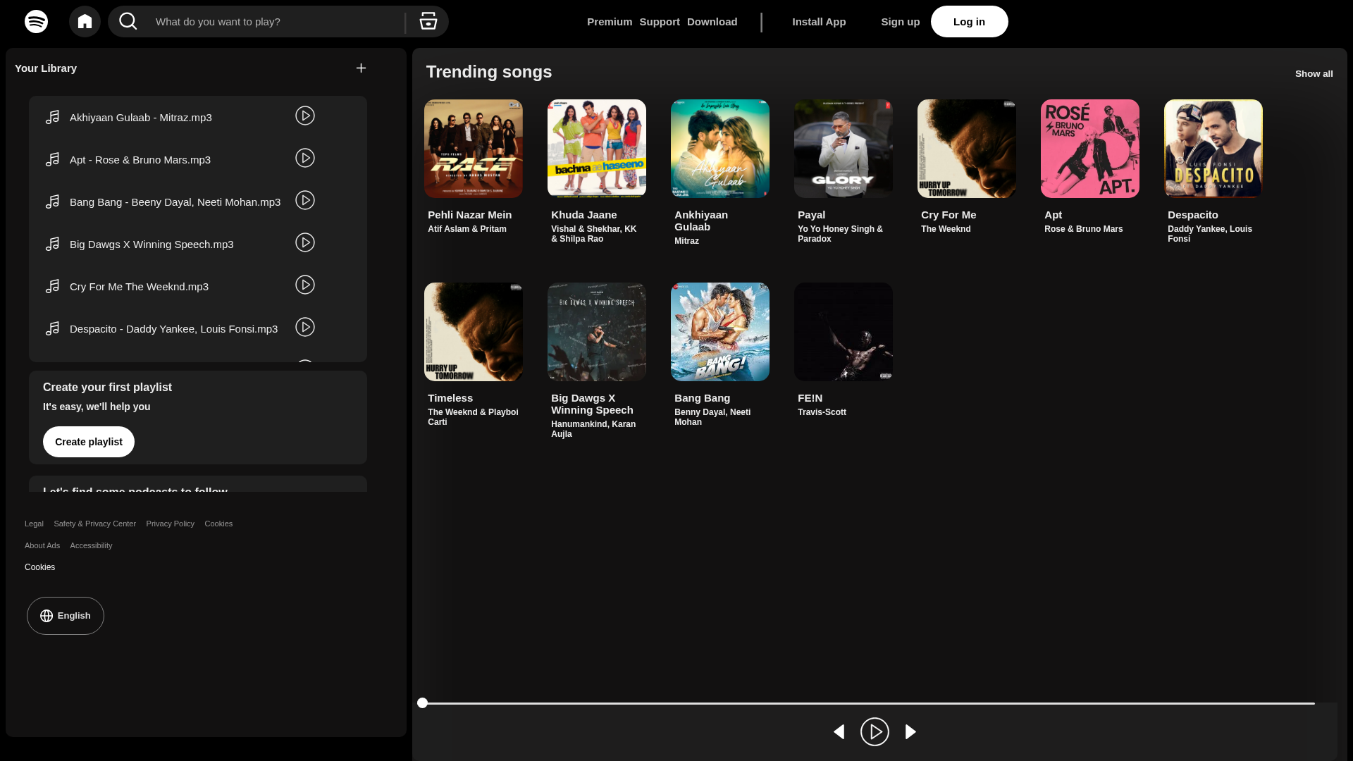Click Install App
This screenshot has height=761, width=1353.
pos(819,22)
